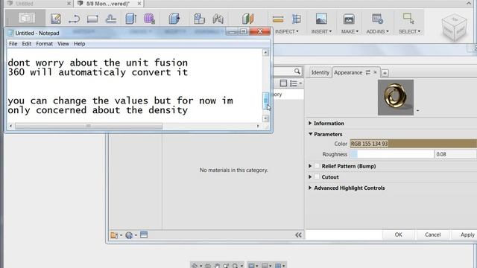The width and height of the screenshot is (477, 268).
Task: Open the ADD-INS dropdown menu
Action: point(377,31)
